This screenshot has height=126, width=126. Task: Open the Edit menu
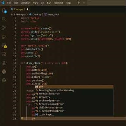point(16,3)
